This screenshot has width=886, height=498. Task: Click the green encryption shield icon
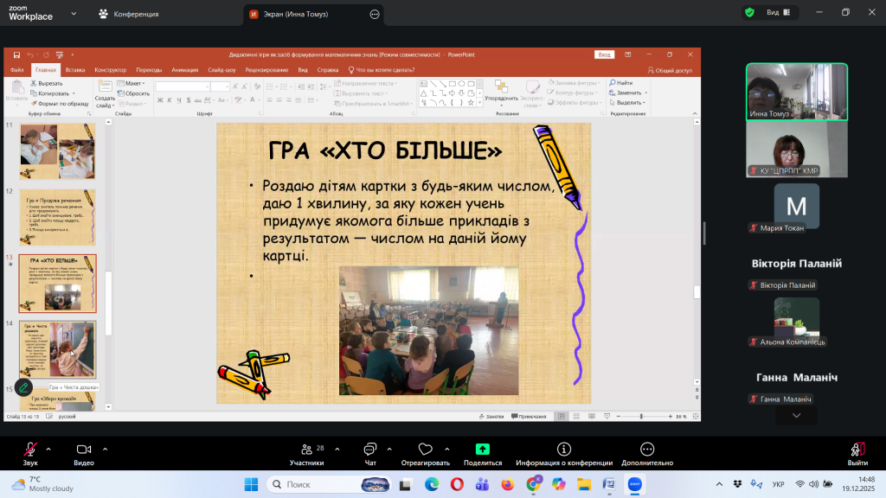(748, 13)
